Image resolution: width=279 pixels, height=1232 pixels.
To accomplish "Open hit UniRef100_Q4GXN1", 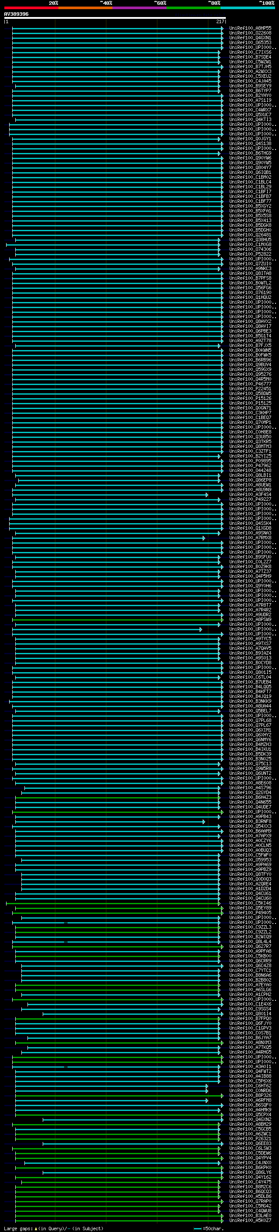I will click(x=250, y=38).
